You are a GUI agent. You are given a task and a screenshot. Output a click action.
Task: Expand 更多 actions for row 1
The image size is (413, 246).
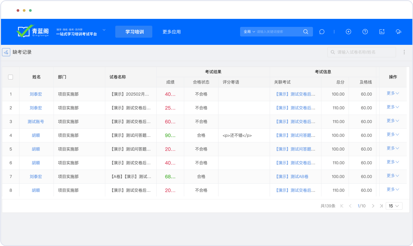pyautogui.click(x=393, y=93)
